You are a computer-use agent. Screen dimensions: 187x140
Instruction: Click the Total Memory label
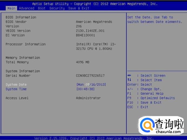click(17, 62)
